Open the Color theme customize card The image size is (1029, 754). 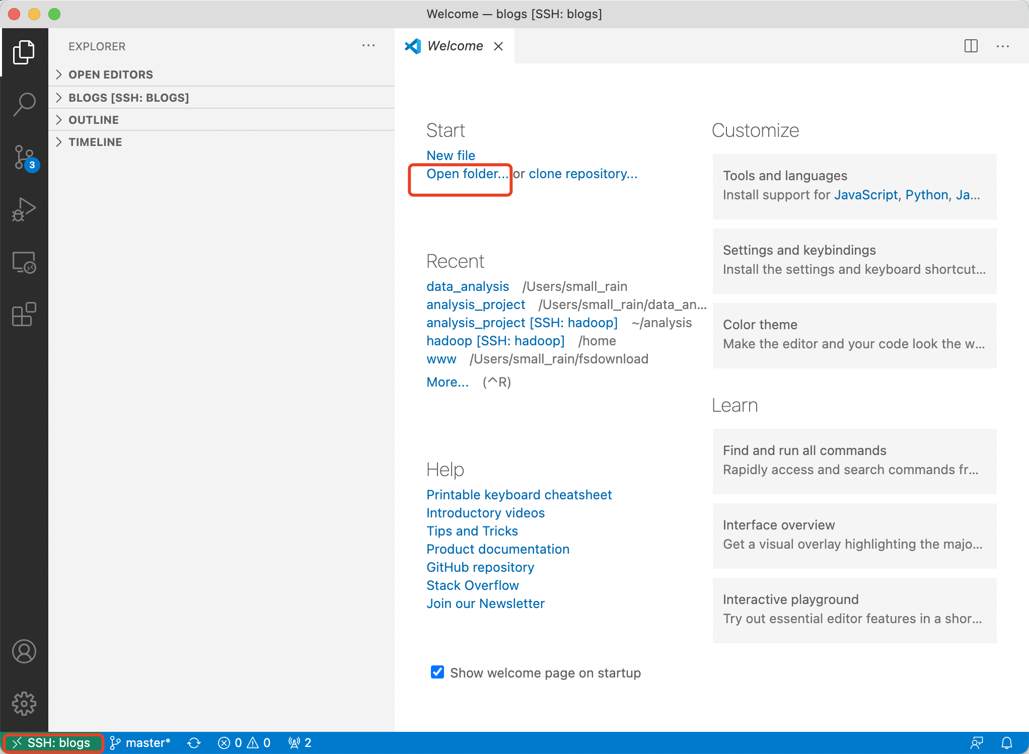854,334
